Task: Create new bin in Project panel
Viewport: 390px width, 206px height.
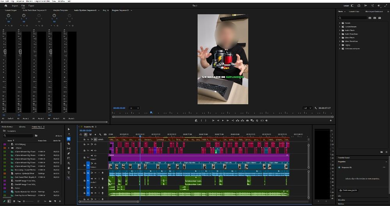Action: [x=50, y=201]
